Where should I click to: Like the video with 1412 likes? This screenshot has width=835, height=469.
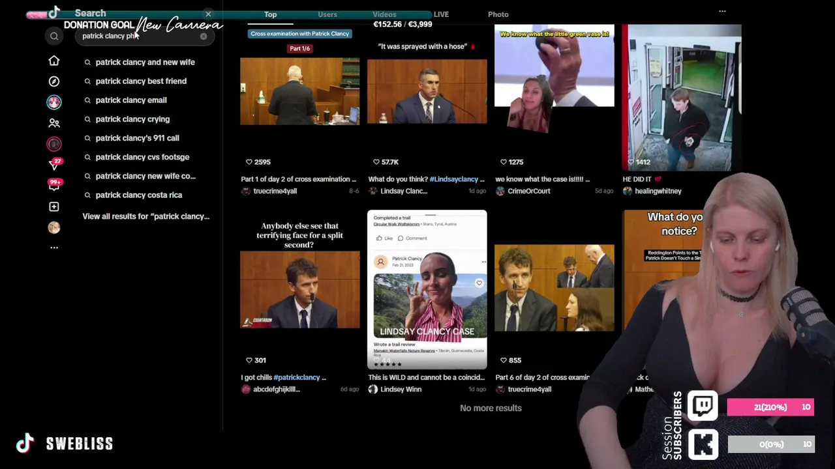tap(631, 162)
